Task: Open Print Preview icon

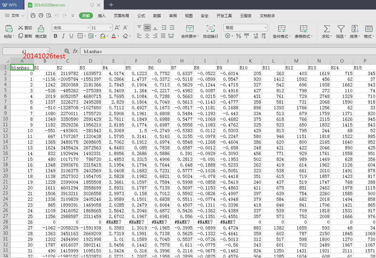Action: (x=49, y=16)
